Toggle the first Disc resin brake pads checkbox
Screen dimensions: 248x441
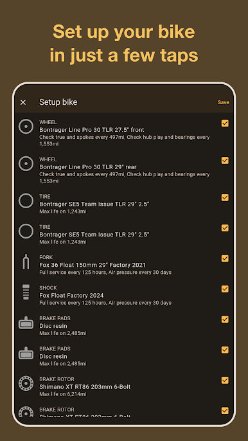[225, 319]
